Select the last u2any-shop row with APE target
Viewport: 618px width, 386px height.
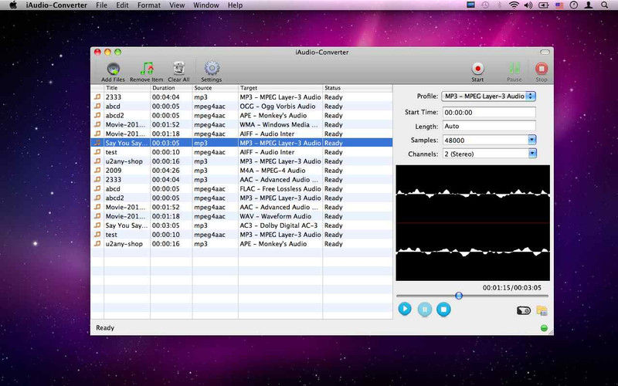tap(242, 244)
